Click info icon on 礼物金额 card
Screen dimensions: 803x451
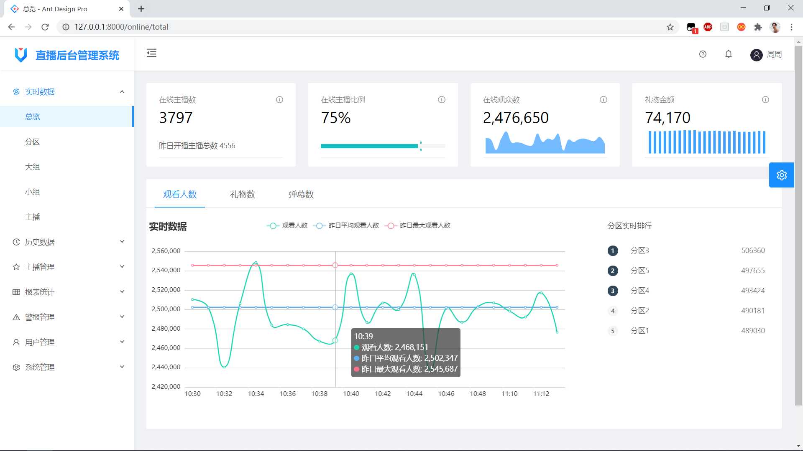[x=765, y=100]
